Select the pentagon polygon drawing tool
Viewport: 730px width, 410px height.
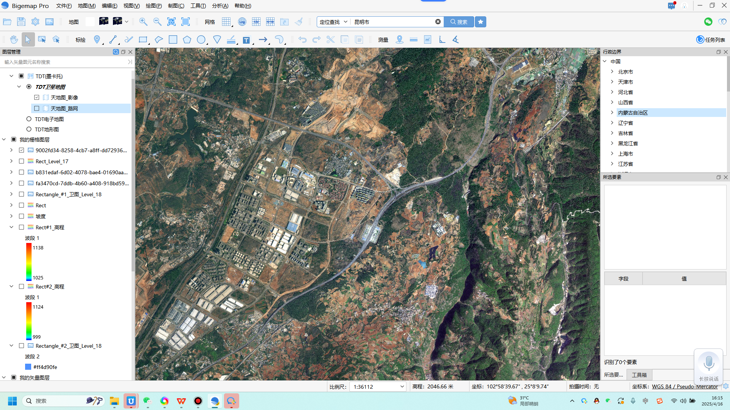coord(187,39)
